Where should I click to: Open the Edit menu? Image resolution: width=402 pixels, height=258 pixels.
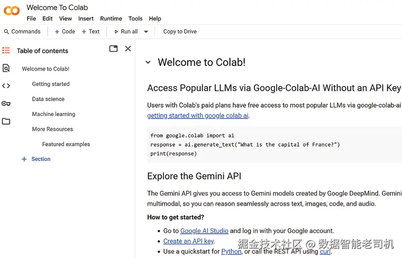coord(48,18)
